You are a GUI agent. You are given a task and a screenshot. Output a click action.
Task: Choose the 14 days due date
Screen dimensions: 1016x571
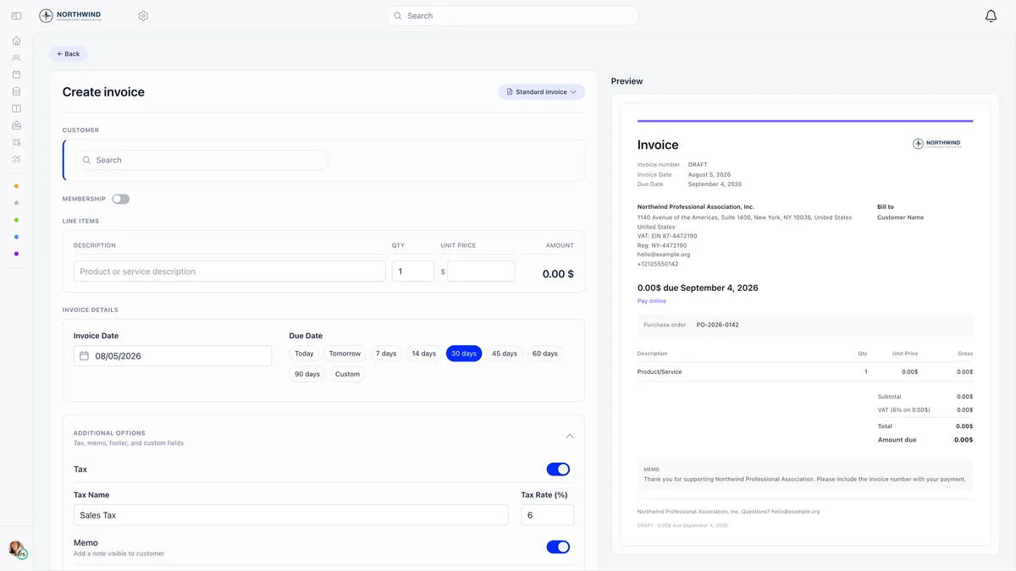tap(424, 354)
